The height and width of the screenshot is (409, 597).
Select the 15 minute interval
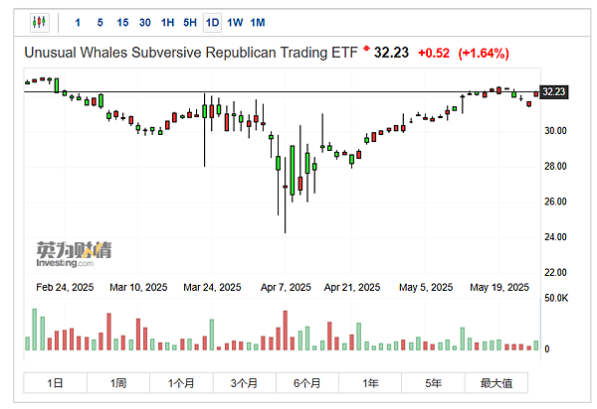[122, 23]
